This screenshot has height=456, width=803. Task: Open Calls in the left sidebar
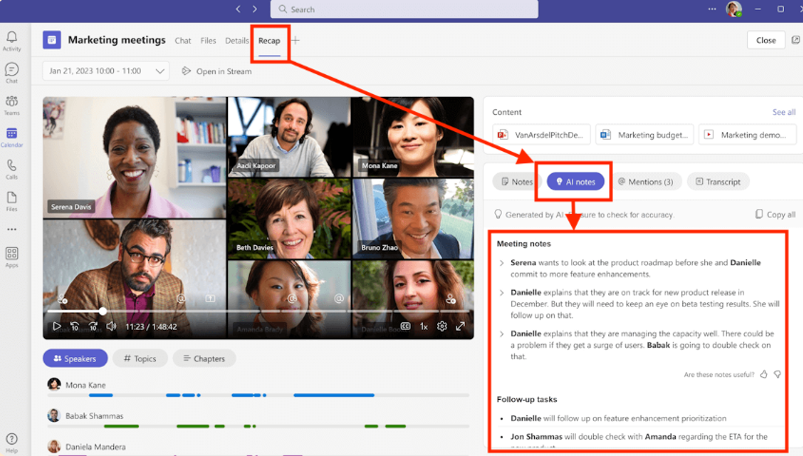pyautogui.click(x=11, y=168)
